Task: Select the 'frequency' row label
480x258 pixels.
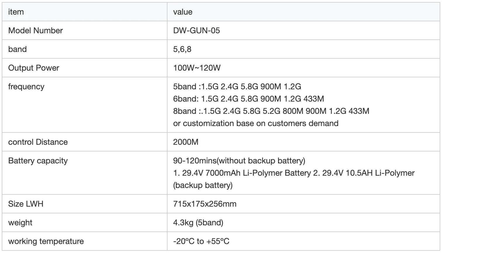Action: [26, 87]
